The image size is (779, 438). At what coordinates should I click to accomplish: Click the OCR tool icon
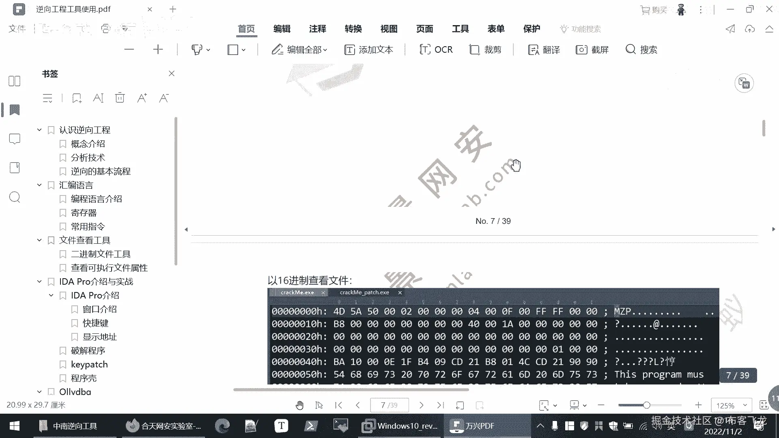click(x=425, y=49)
